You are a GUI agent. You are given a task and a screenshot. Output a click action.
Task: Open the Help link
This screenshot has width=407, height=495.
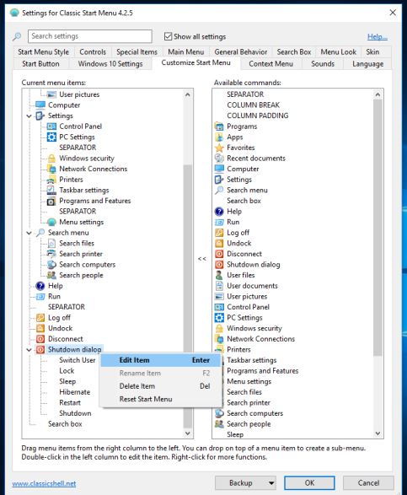[x=378, y=36]
